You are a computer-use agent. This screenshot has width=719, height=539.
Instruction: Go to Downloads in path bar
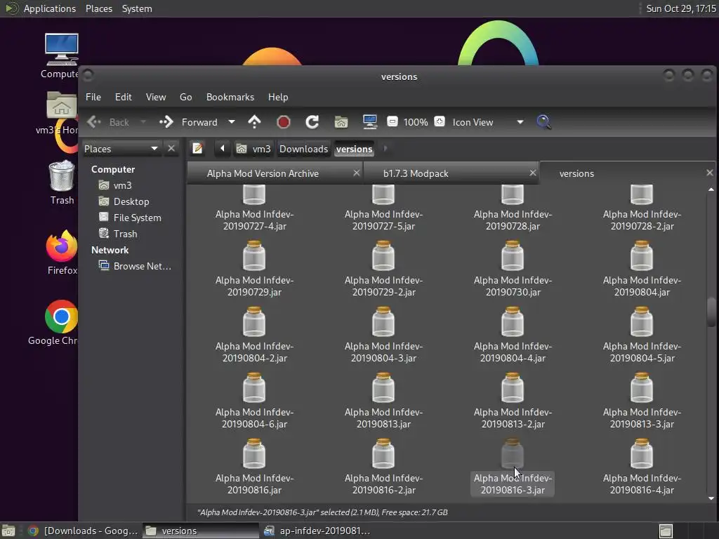(x=303, y=149)
